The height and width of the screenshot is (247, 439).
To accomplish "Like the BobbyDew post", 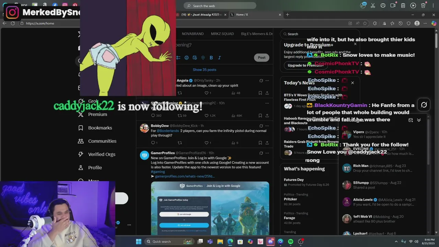I will [208, 143].
